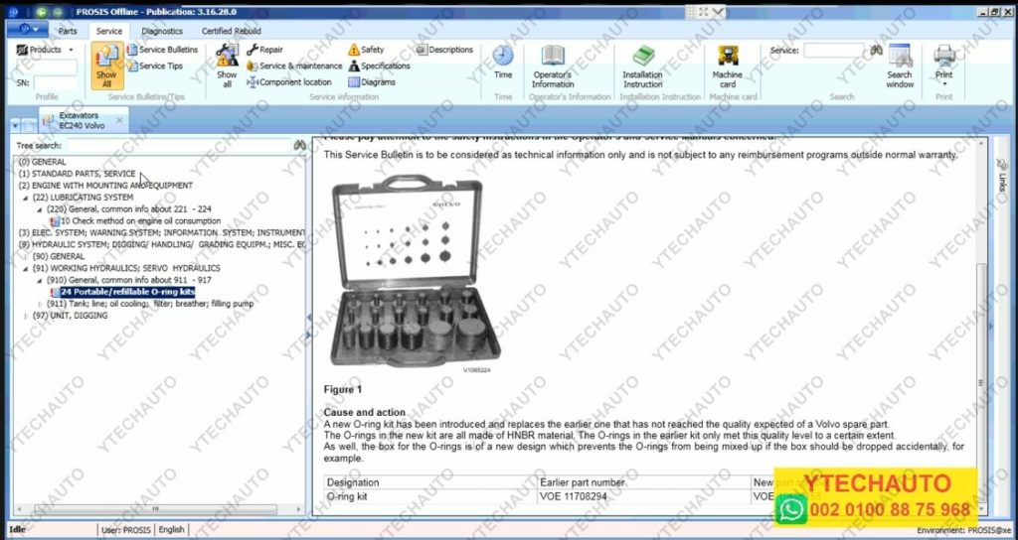This screenshot has height=540, width=1018.
Task: Select the Excavators EC240 Volvo document tab
Action: [82, 120]
